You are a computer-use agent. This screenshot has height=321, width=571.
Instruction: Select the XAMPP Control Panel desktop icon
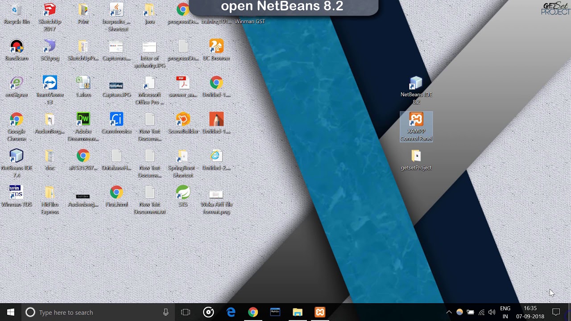[x=416, y=127]
